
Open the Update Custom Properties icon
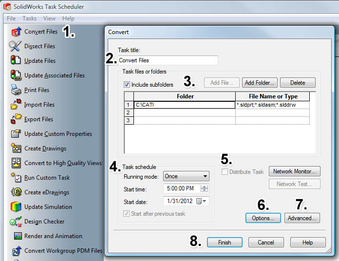coord(16,133)
